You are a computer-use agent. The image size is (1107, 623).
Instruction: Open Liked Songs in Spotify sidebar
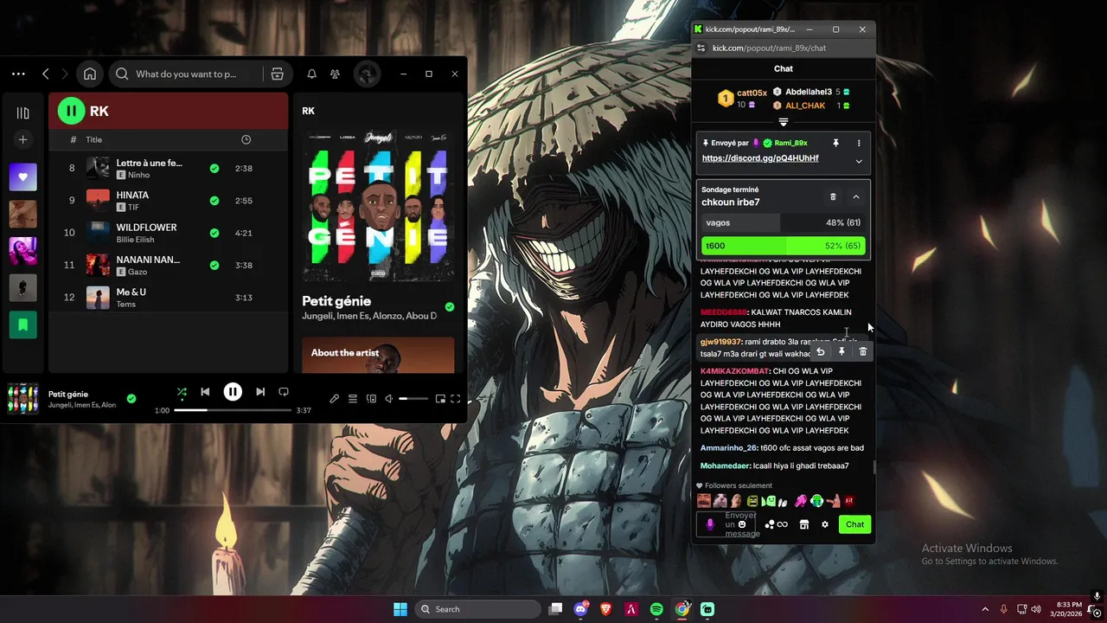point(23,177)
